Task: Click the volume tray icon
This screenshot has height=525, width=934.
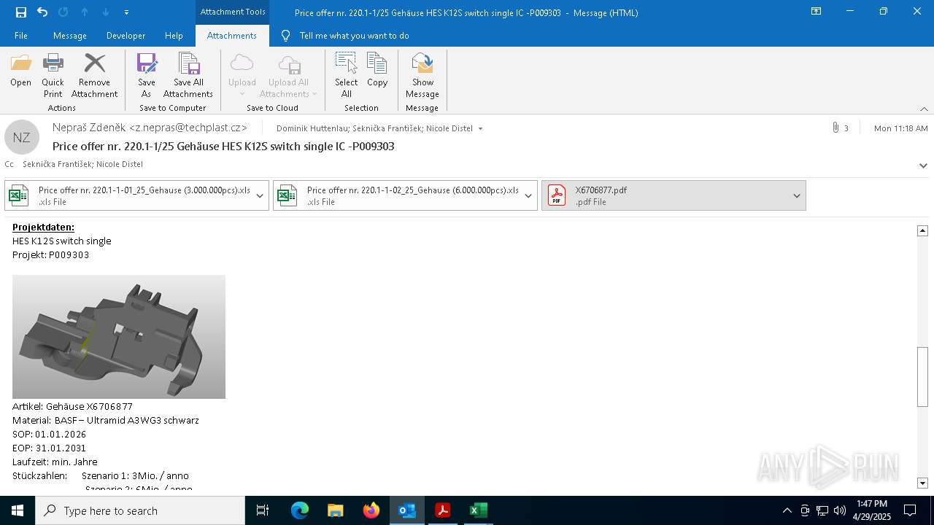Action: [x=840, y=510]
